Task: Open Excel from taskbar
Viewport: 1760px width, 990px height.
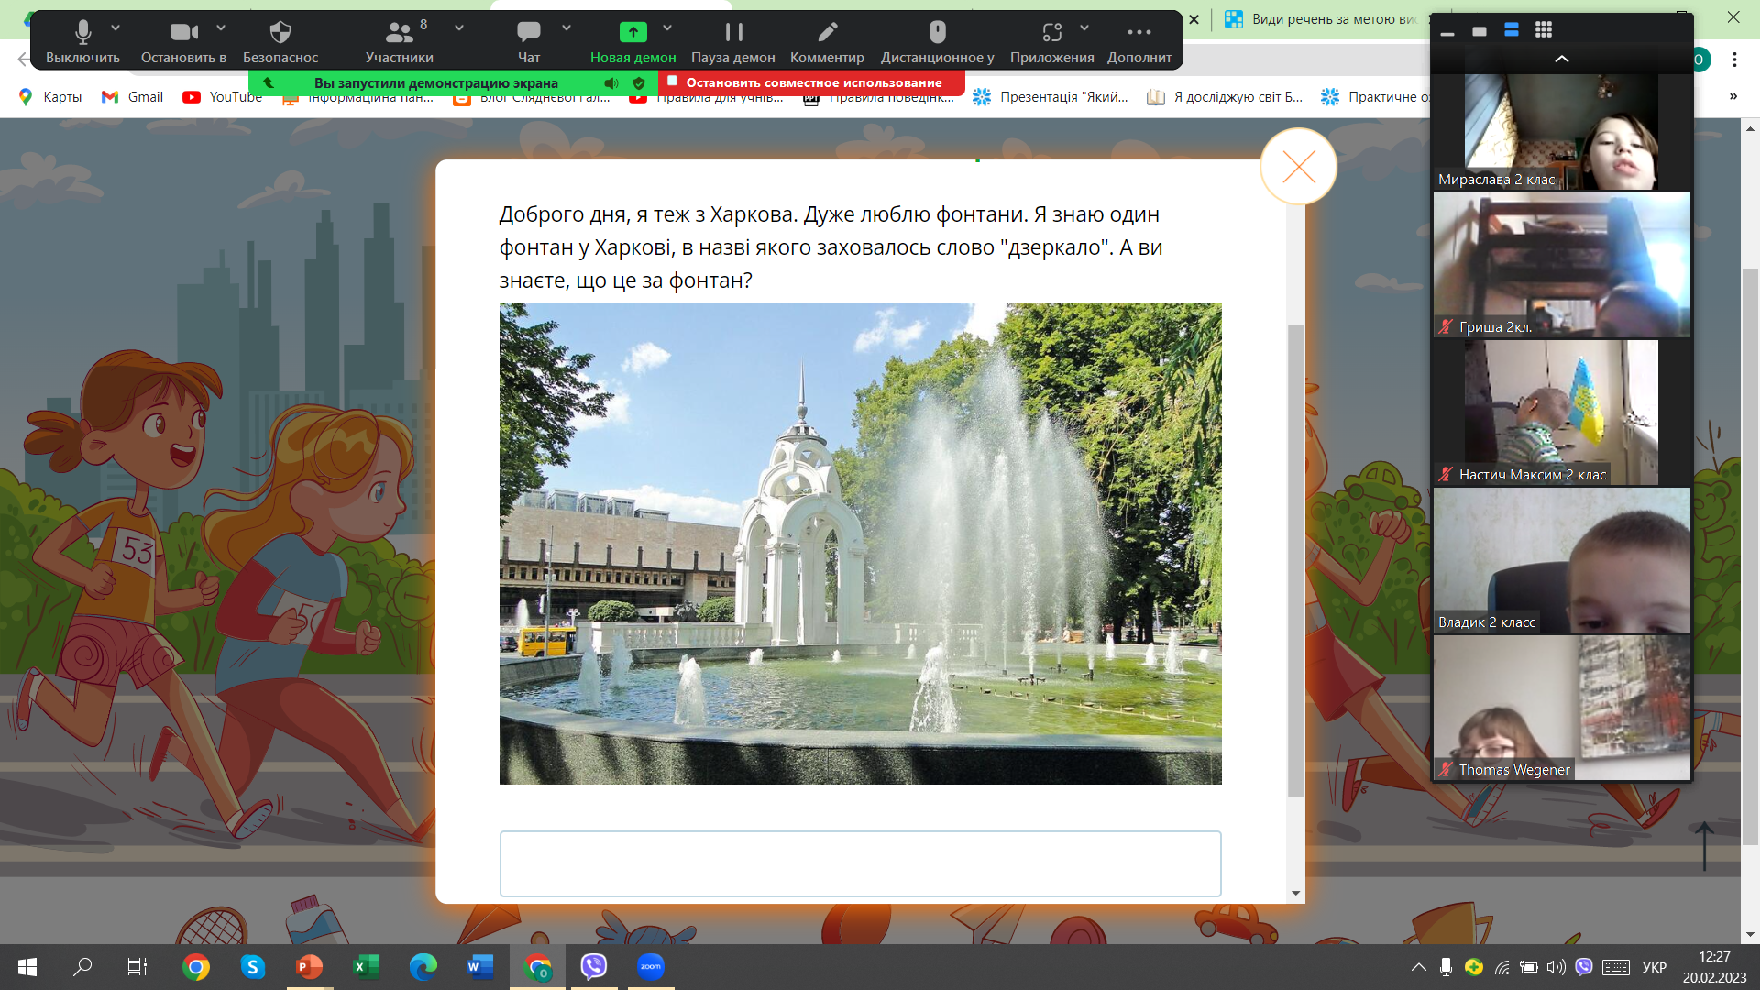Action: click(x=366, y=967)
